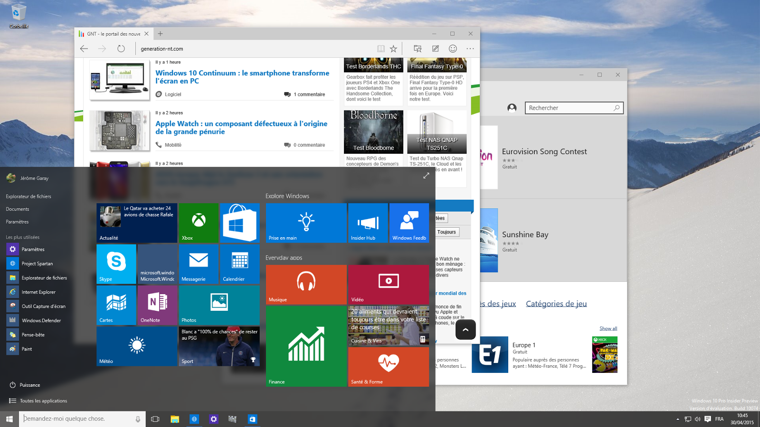The height and width of the screenshot is (427, 760).
Task: Open the taskbar clock showing 10:45
Action: (x=742, y=419)
